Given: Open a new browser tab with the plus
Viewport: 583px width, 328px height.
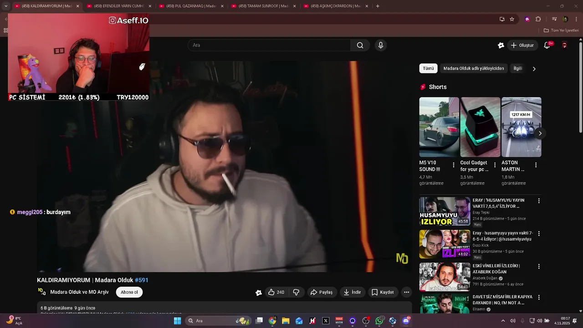Looking at the screenshot, I should pyautogui.click(x=378, y=6).
